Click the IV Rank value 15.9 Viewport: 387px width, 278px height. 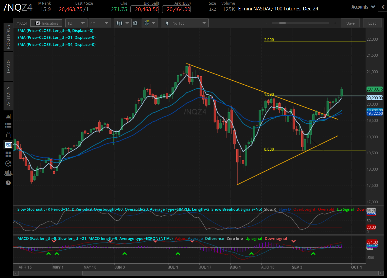(46, 9)
